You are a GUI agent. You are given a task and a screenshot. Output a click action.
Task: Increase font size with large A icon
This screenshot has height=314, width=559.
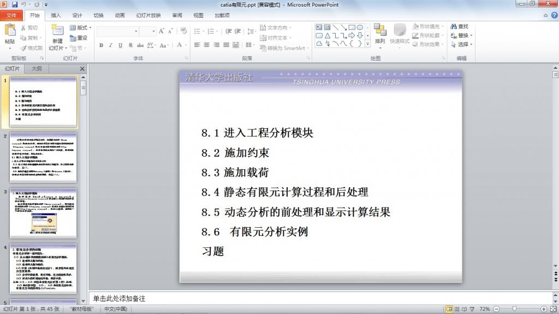(162, 31)
